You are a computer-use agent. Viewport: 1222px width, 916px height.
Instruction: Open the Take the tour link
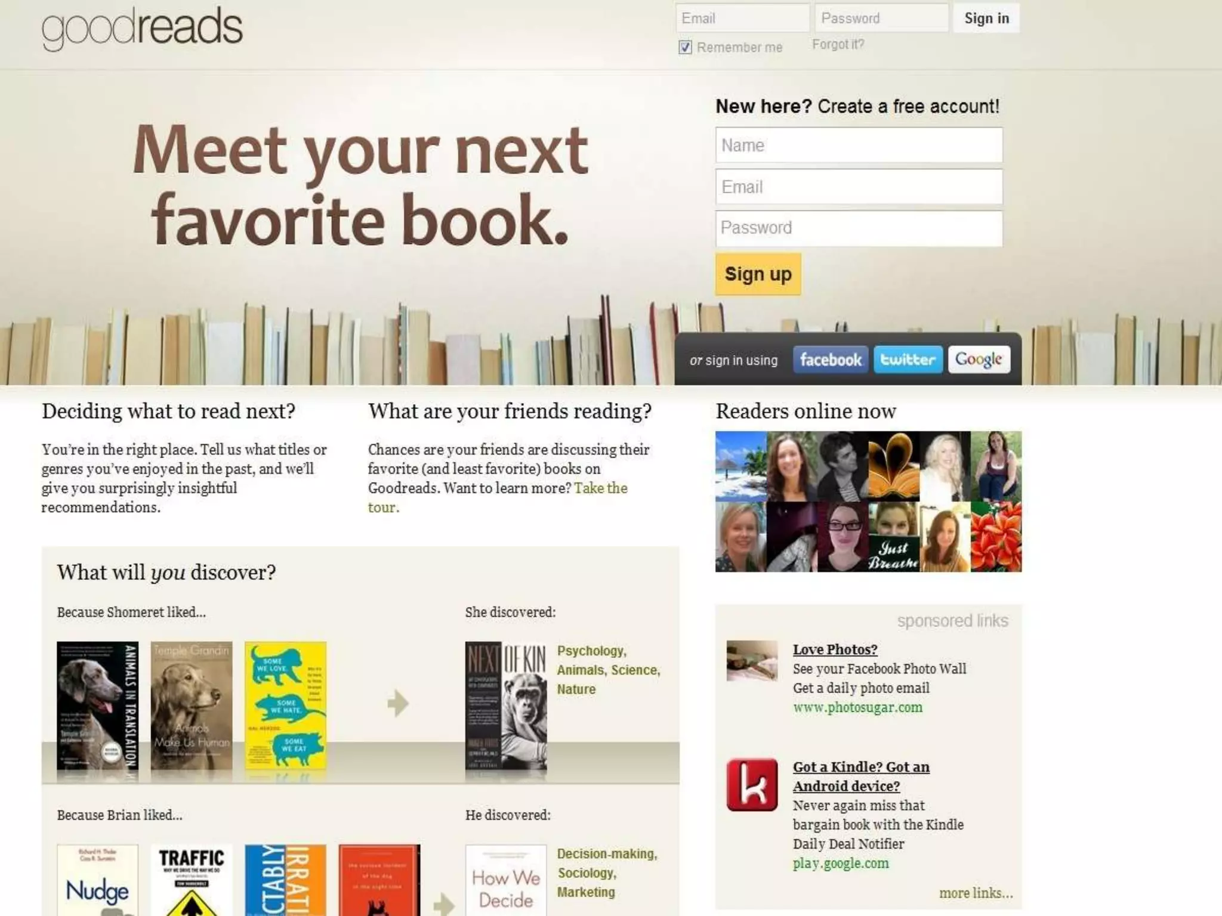[498, 497]
